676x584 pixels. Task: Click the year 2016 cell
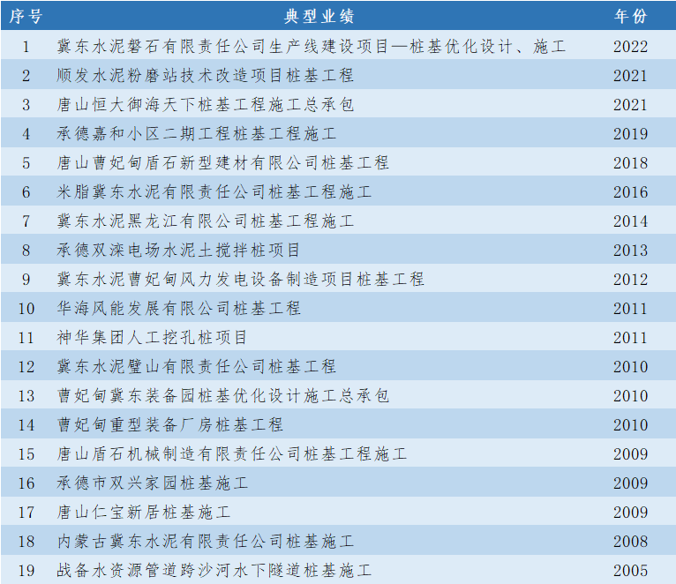coord(630,191)
